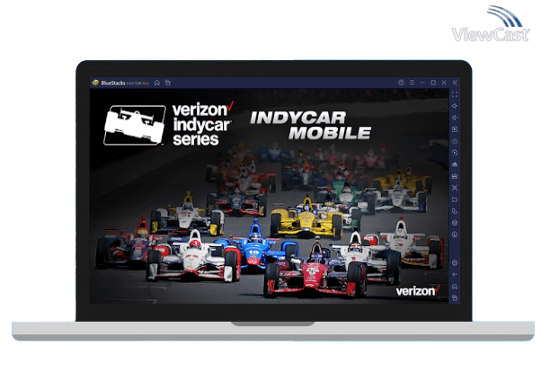Open media folder icon in sidebar
The image size is (541, 372).
(x=455, y=199)
